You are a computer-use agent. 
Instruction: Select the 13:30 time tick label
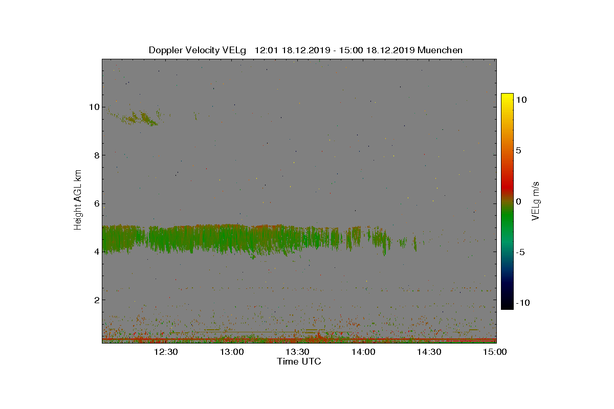pyautogui.click(x=297, y=352)
